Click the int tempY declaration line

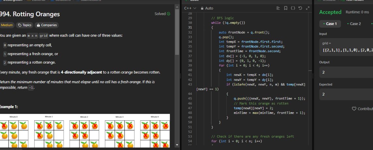pyautogui.click(x=252, y=46)
